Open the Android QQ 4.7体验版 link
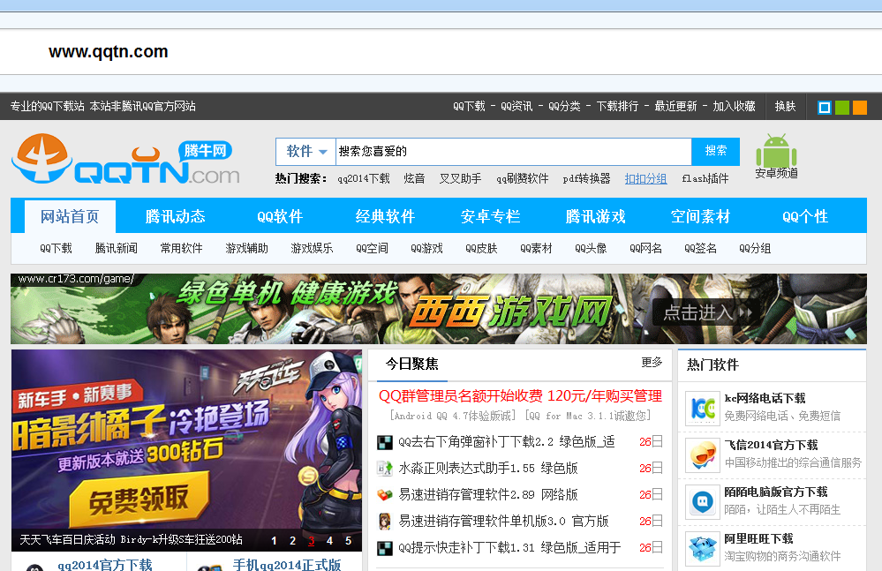The height and width of the screenshot is (571, 882). coord(453,416)
